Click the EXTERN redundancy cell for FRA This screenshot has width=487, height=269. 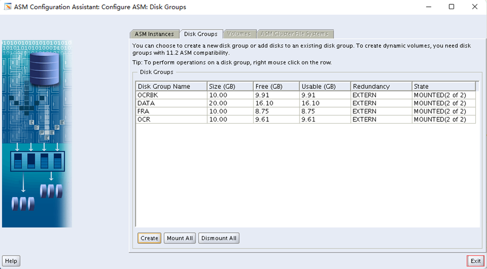click(x=381, y=111)
